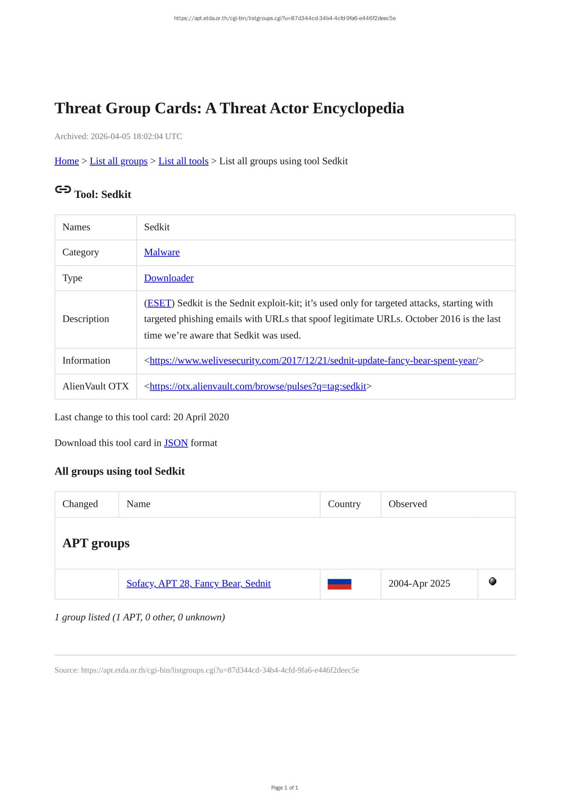Click the dark sphere status icon
Viewport: 570px width, 806px height.
point(492,582)
